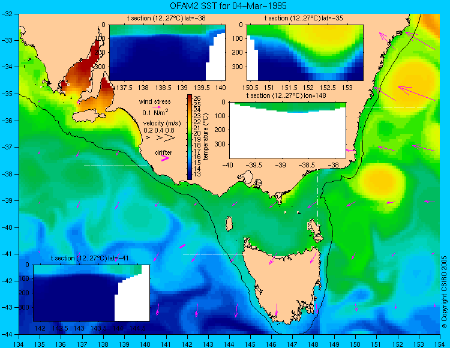This screenshot has height=348, width=450.
Task: Click the magenta drifter marker in the legend
Action: [x=165, y=158]
